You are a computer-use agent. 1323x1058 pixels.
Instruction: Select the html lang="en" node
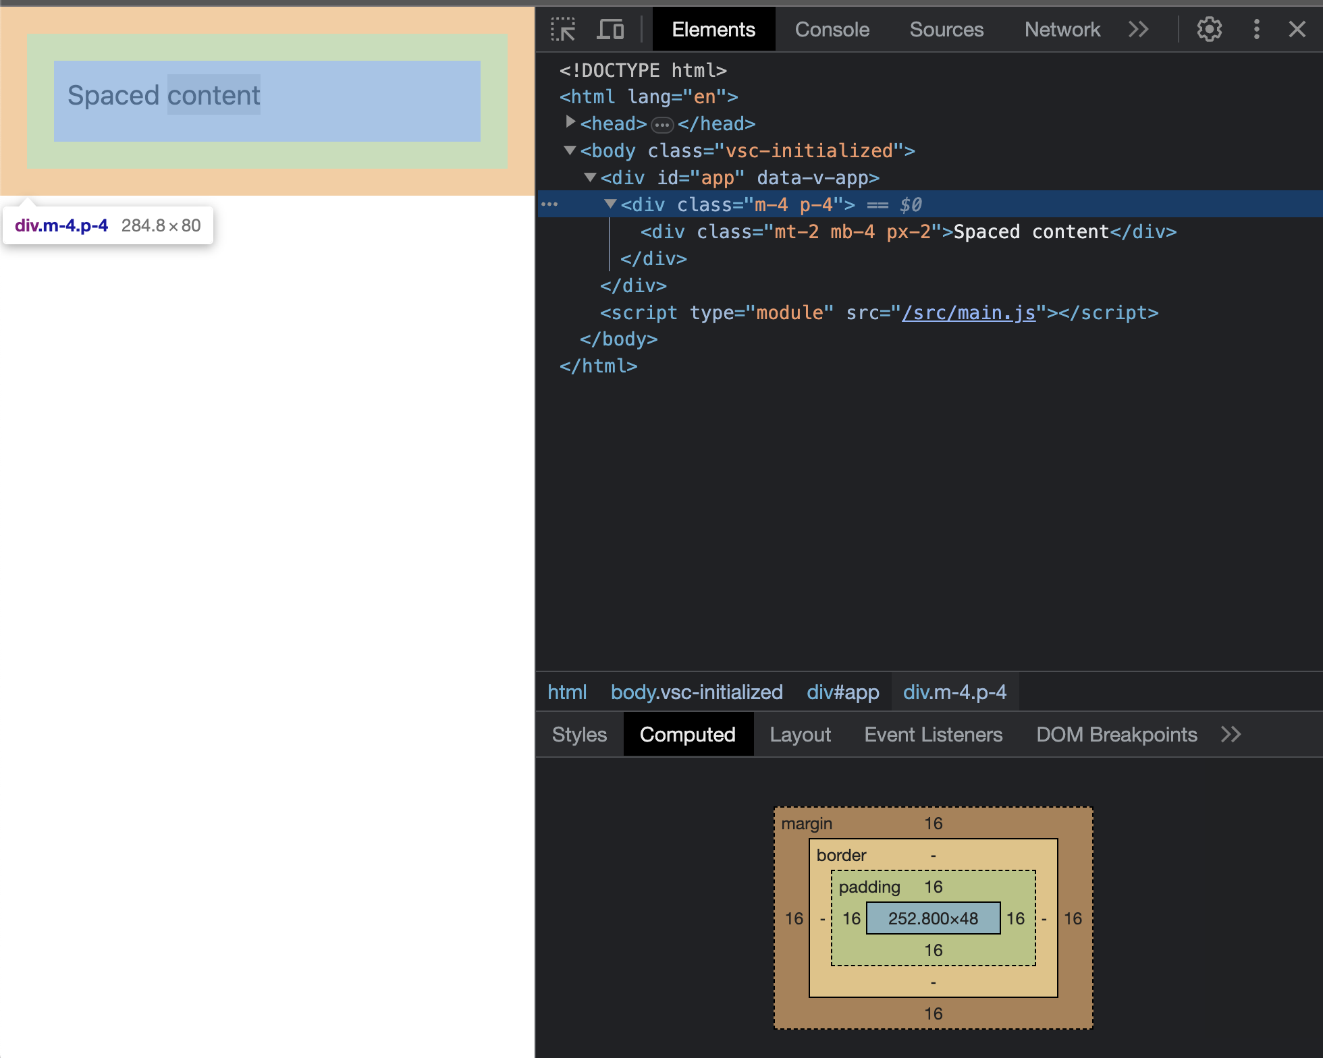point(649,97)
